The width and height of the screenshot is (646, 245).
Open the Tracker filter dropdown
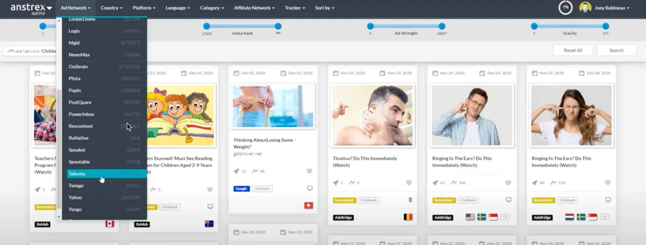[x=295, y=8]
